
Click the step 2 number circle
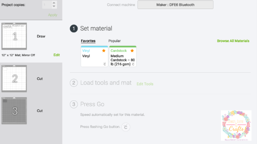(74, 83)
